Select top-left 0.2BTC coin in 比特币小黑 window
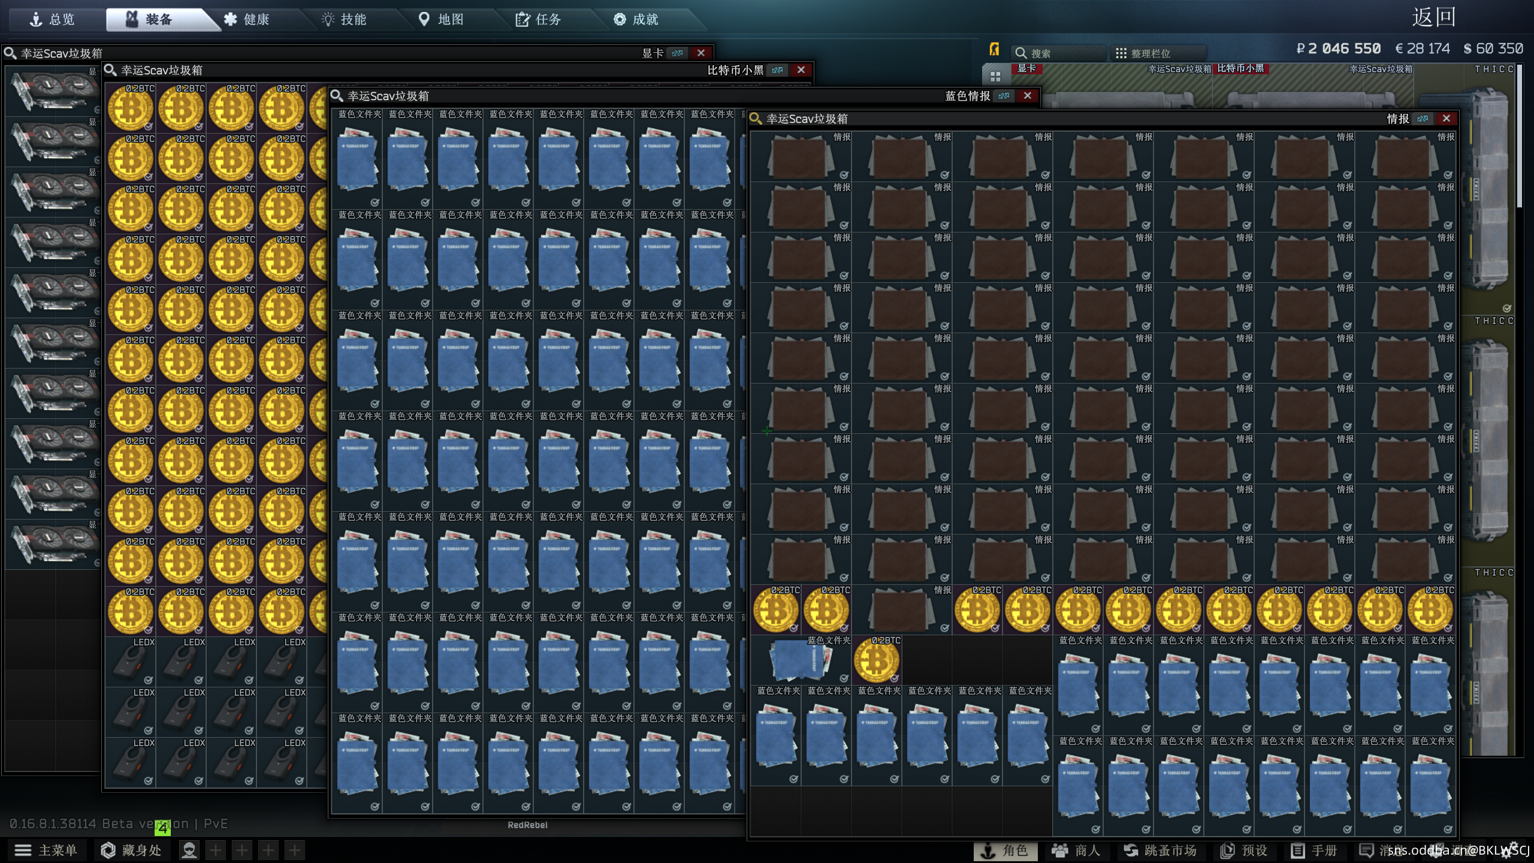Image resolution: width=1534 pixels, height=863 pixels. pyautogui.click(x=131, y=108)
